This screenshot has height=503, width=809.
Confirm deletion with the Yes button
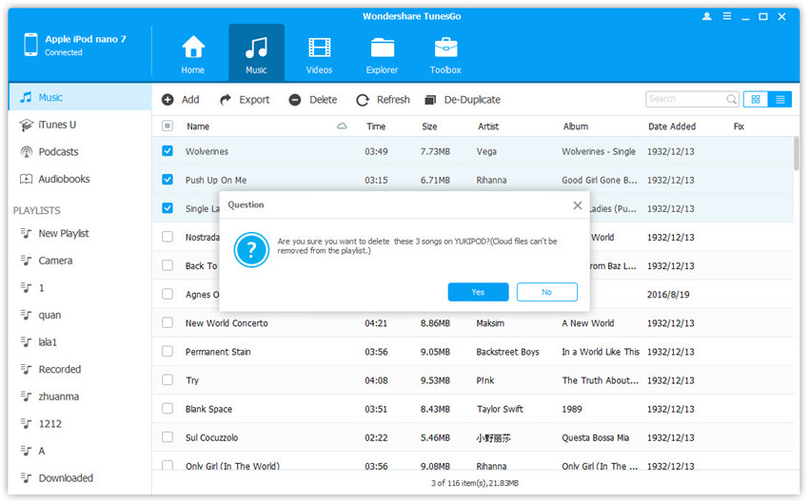pyautogui.click(x=478, y=292)
